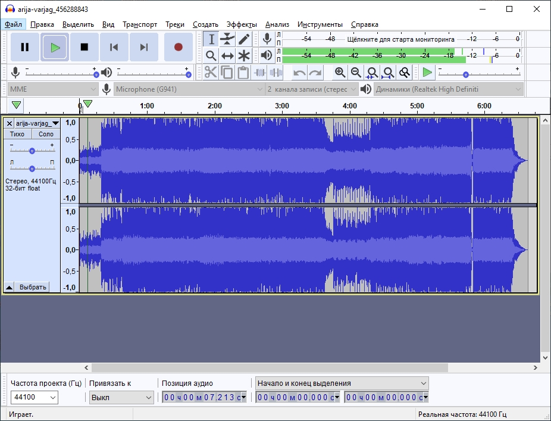
Task: Mute the track with Тихо button
Action: (17, 134)
